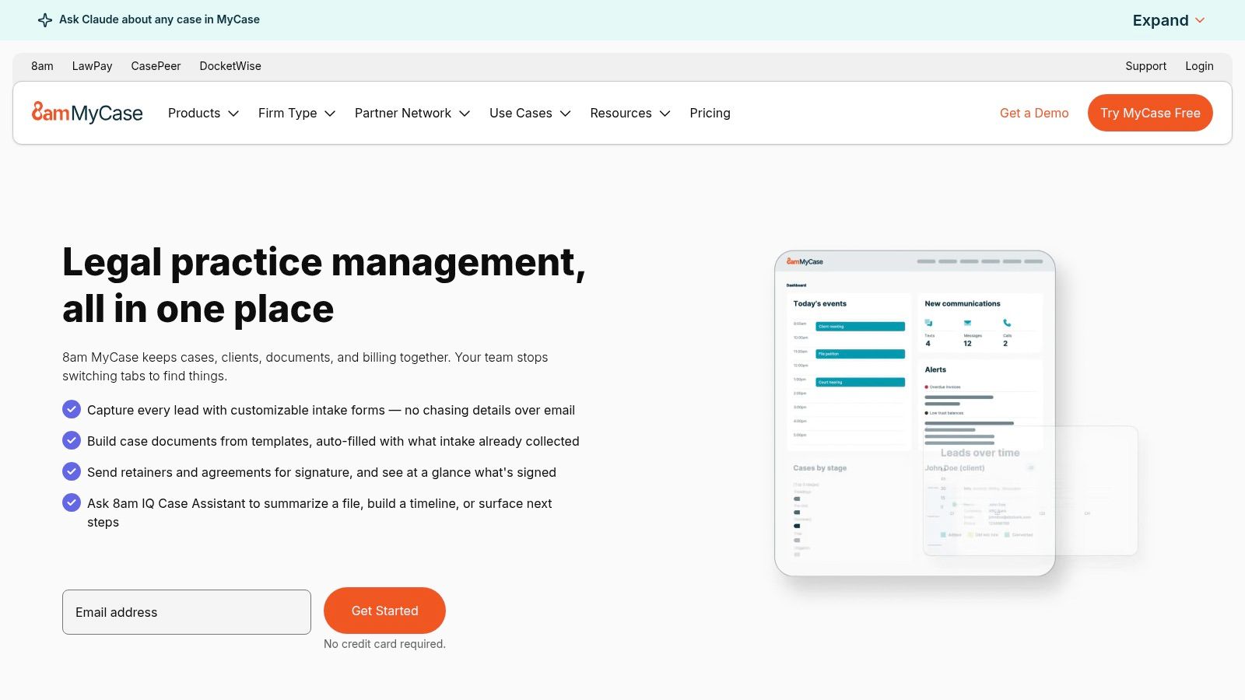Open the Products dropdown menu
The height and width of the screenshot is (700, 1245).
204,113
